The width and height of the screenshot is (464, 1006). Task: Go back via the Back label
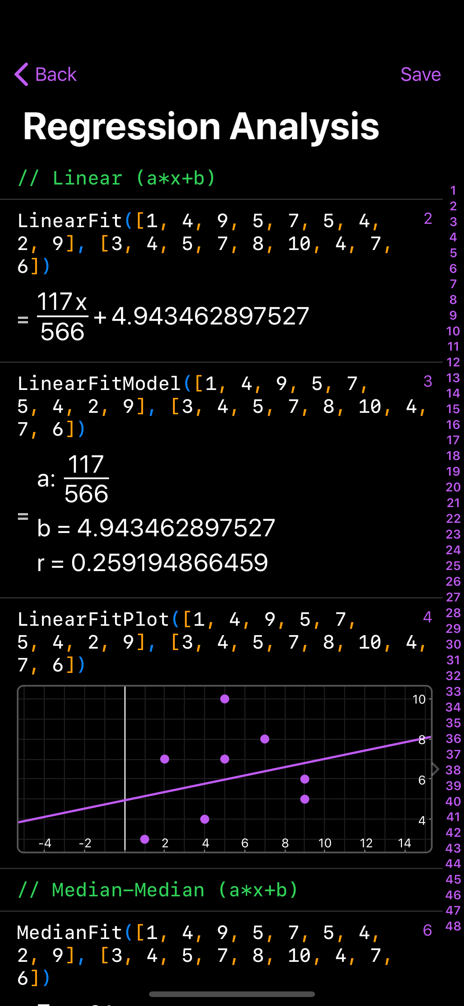56,74
